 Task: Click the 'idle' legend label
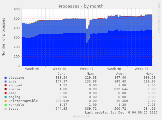point(12,82)
